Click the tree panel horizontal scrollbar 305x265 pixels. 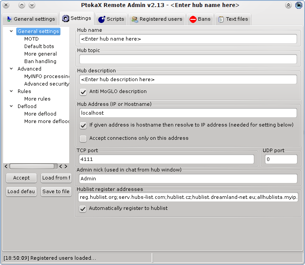click(x=33, y=166)
